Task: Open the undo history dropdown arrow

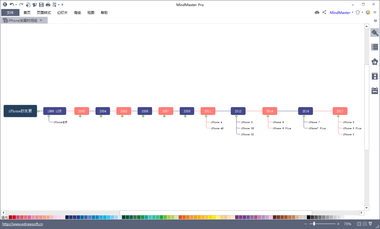Action: pos(16,5)
